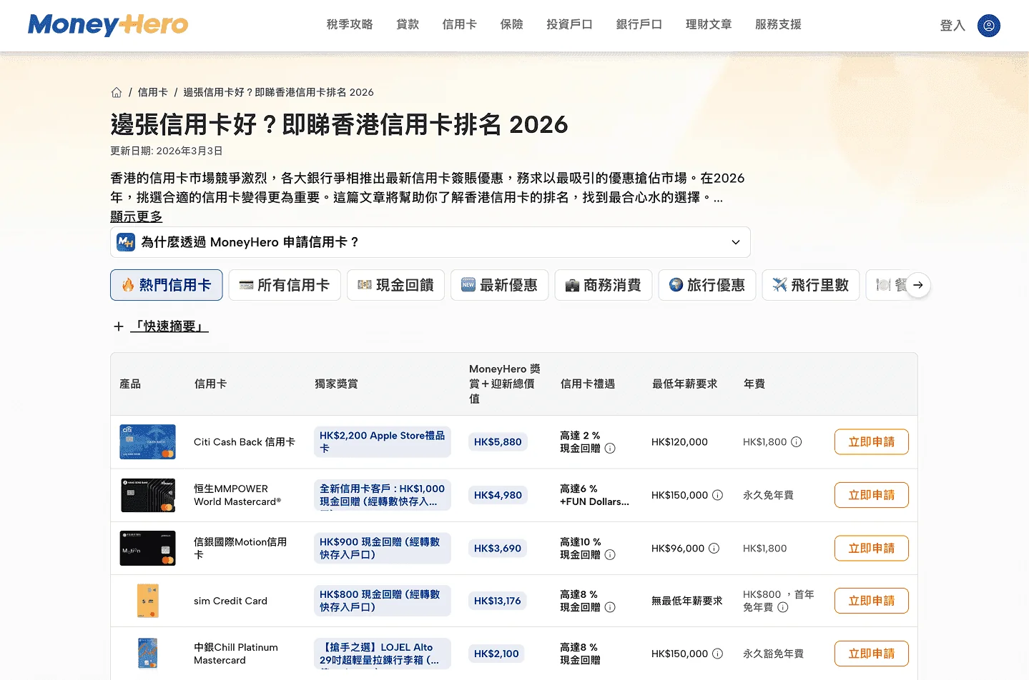Open HK$900 現金回贈 exclusive reward
The height and width of the screenshot is (680, 1029).
pyautogui.click(x=383, y=549)
